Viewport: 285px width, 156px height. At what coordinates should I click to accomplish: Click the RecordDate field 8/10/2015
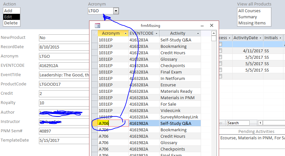pyautogui.click(x=64, y=47)
